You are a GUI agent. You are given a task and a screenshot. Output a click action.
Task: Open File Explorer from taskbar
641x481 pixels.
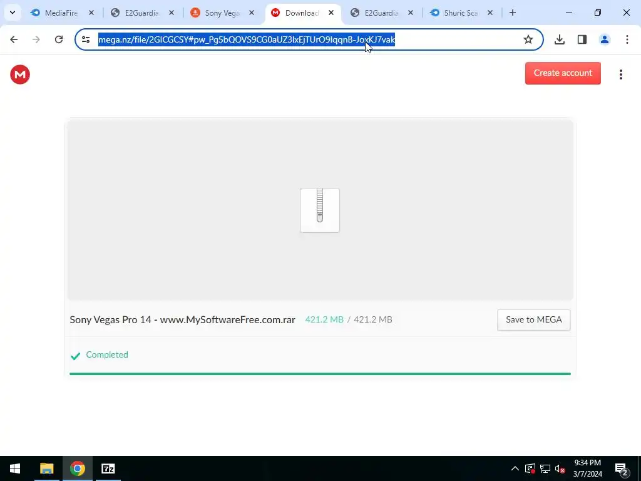coord(46,468)
